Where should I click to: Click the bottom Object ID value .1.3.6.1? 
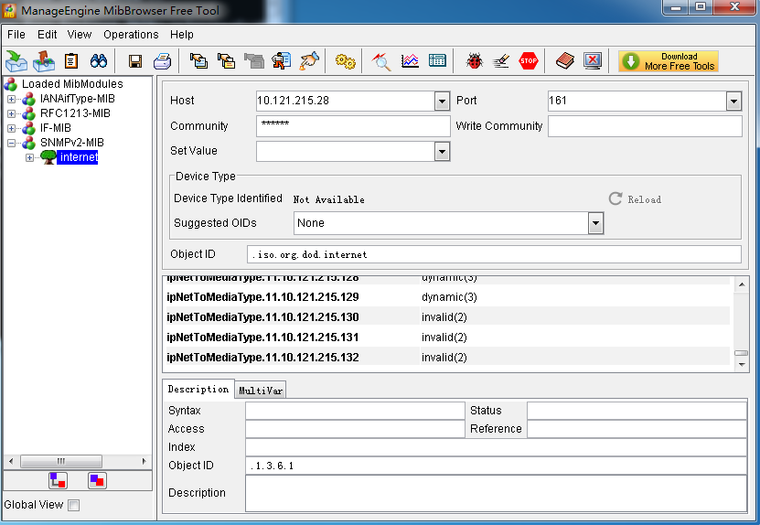[x=496, y=466]
